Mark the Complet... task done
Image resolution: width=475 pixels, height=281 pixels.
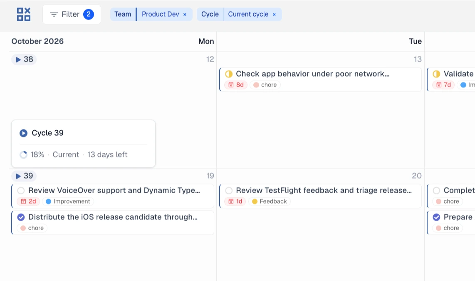click(x=437, y=190)
